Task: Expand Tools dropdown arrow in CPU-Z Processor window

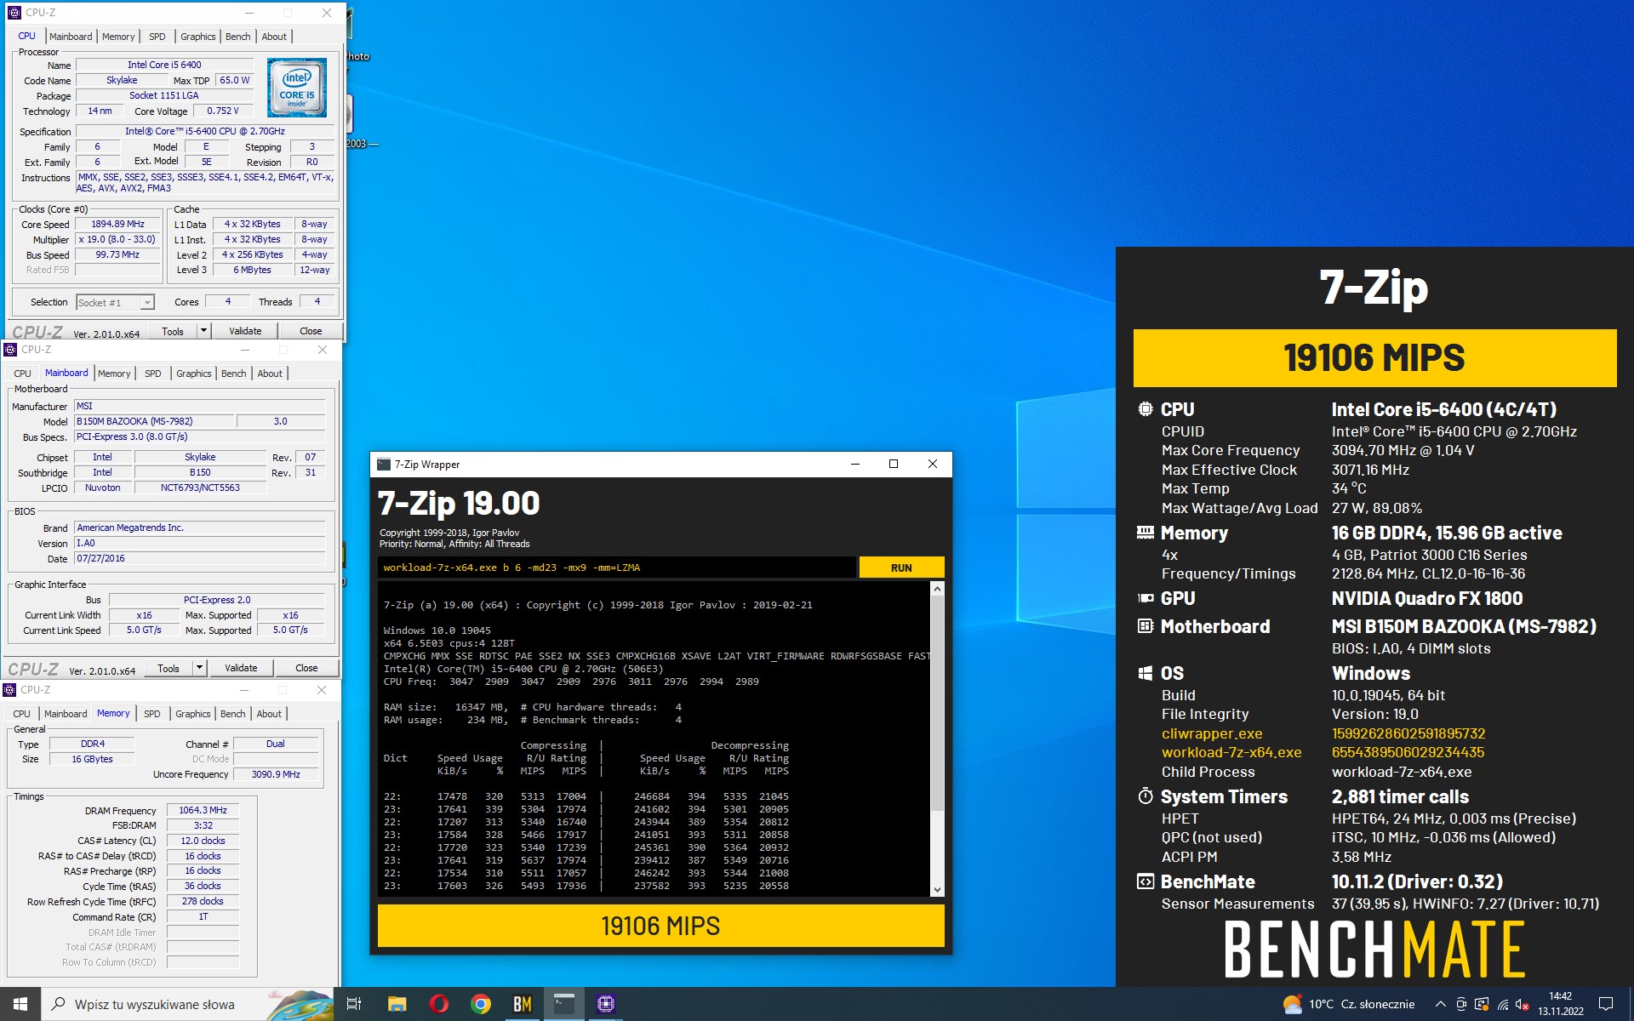Action: click(x=203, y=331)
